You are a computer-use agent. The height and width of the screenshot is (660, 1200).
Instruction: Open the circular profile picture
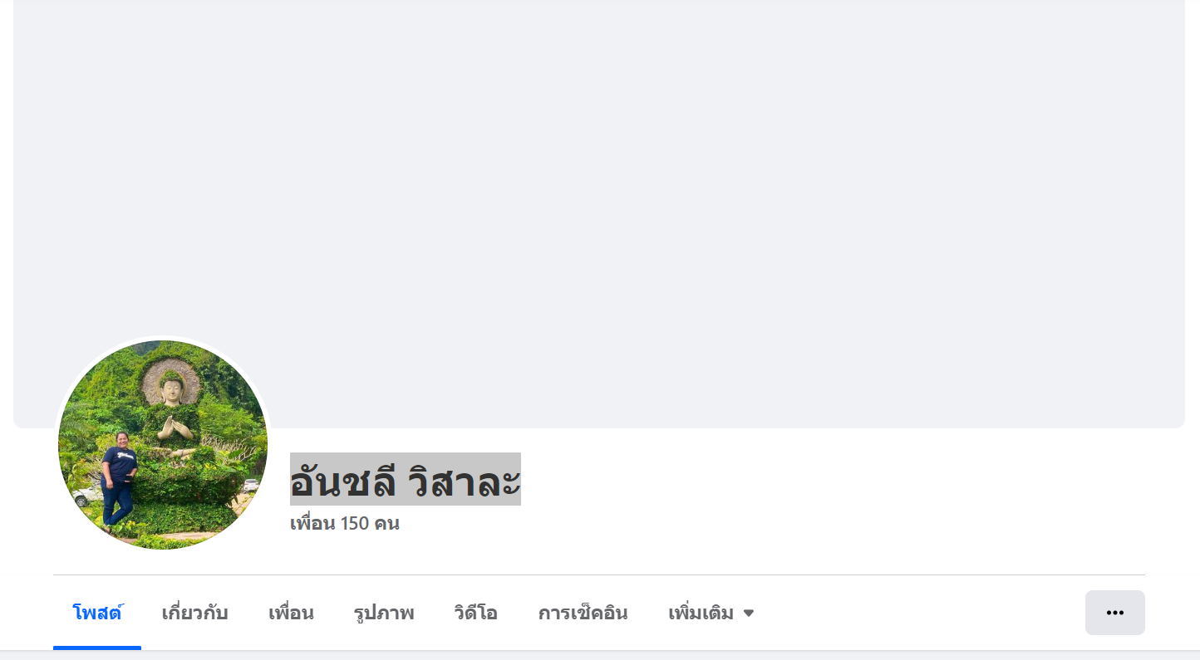click(x=163, y=445)
